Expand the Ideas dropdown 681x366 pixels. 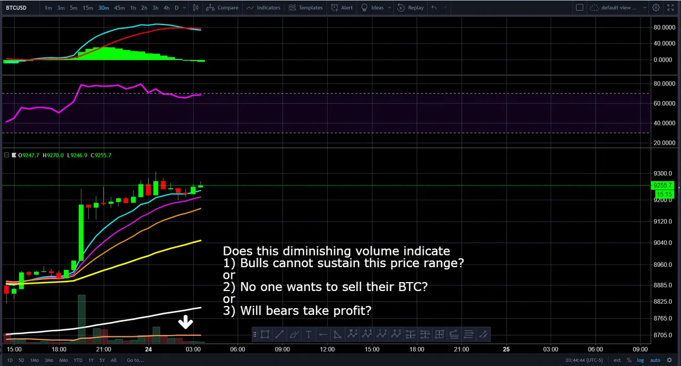(x=389, y=7)
